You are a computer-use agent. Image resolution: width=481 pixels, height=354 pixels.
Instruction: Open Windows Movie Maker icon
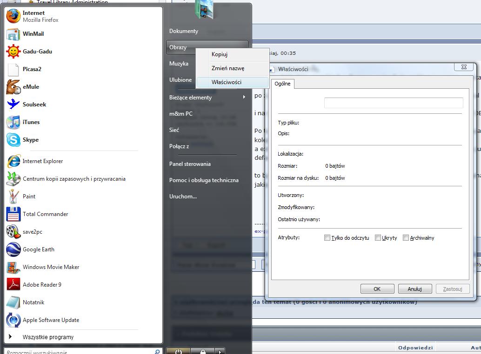pos(13,267)
